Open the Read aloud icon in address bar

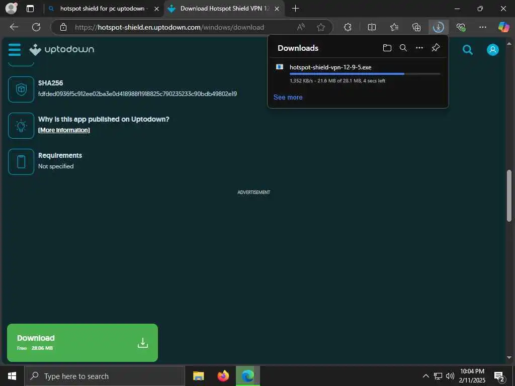301,27
